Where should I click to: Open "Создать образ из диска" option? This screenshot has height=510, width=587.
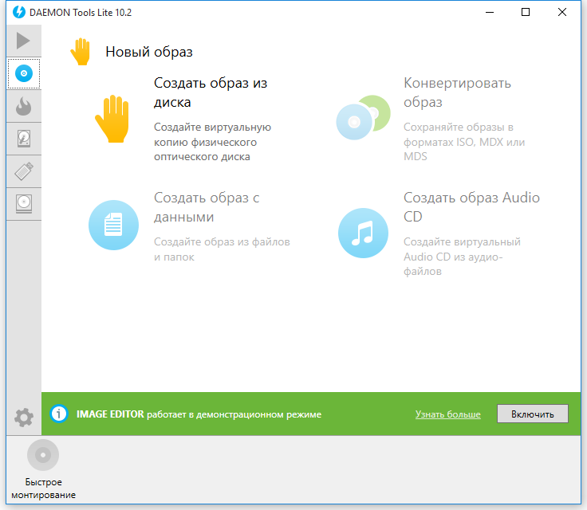[x=210, y=92]
